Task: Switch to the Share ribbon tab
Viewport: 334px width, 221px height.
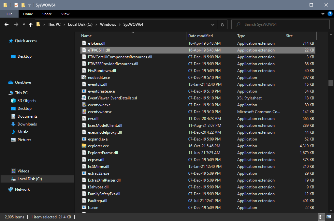Action: pyautogui.click(x=47, y=14)
